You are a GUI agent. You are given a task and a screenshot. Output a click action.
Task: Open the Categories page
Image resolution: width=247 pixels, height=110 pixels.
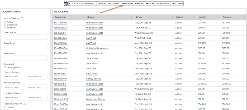[x=164, y=3]
